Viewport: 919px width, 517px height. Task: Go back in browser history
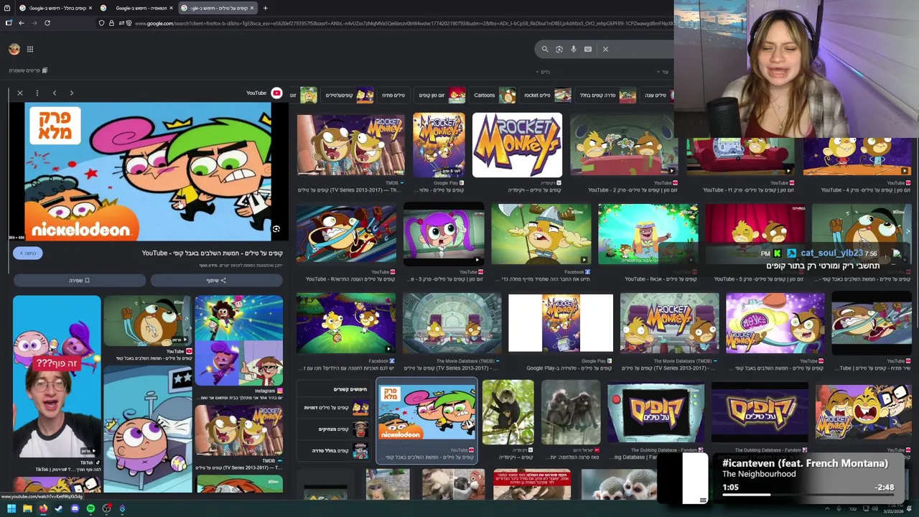pos(22,23)
